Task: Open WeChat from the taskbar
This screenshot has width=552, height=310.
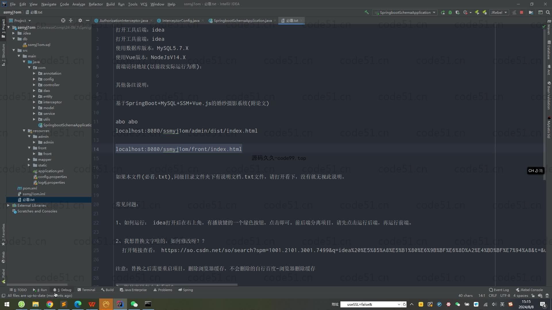Action: coord(134,304)
